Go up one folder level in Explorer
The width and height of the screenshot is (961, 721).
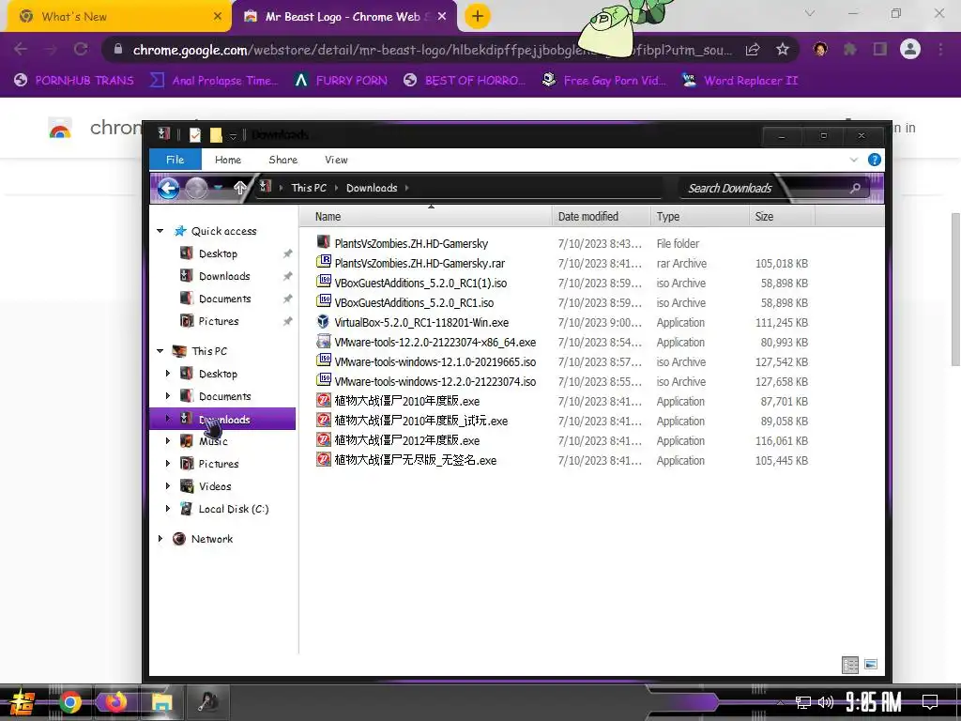point(240,188)
